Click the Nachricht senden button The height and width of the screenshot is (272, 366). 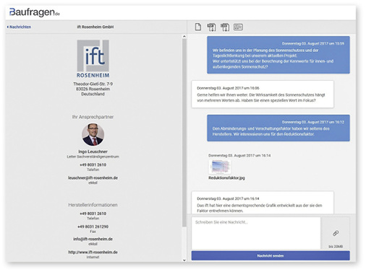(x=271, y=255)
